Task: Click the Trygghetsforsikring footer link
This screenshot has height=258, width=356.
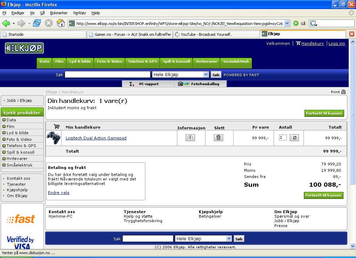Action: 143,221
